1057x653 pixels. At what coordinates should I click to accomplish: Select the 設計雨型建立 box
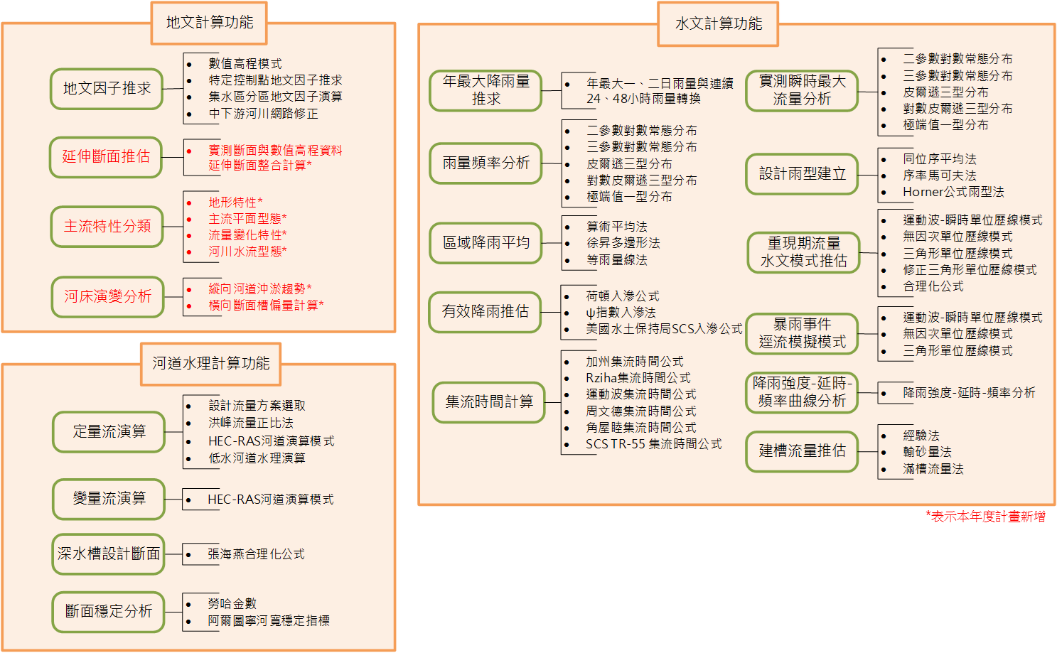[802, 173]
